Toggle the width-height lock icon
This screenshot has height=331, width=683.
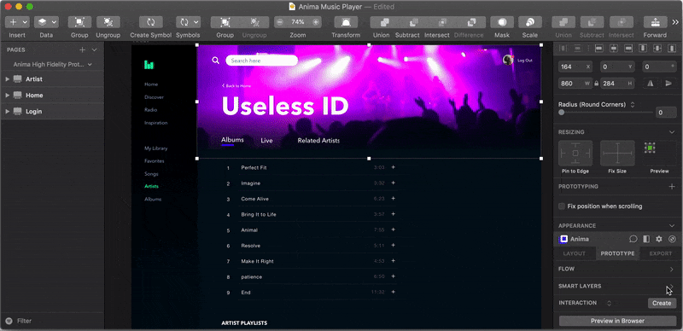click(x=596, y=84)
